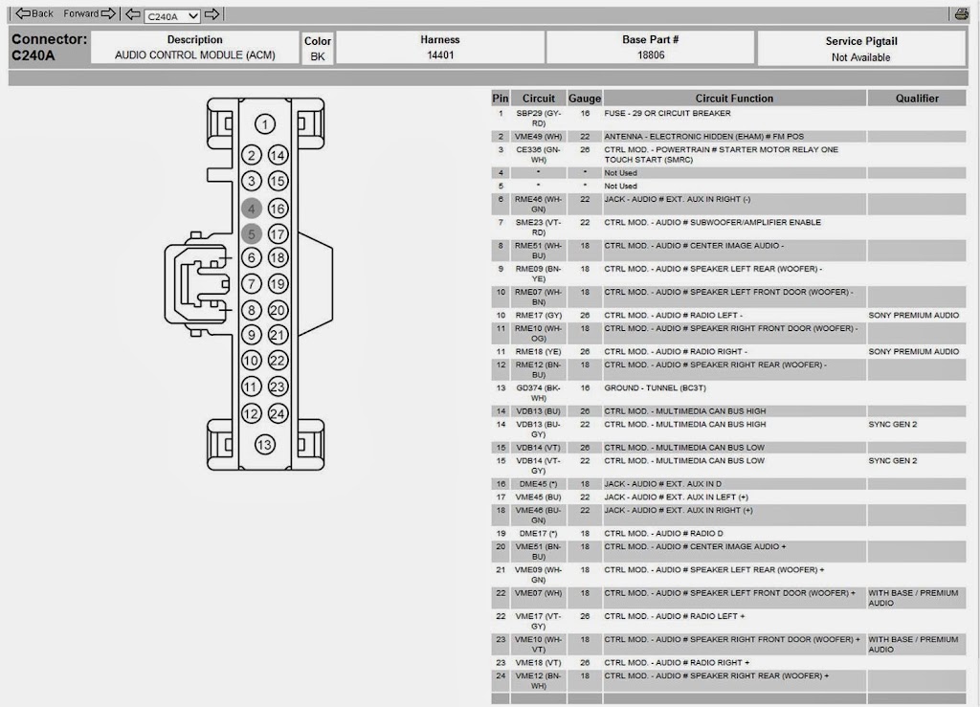
Task: Click circuit VME49 (WH)
Action: [538, 136]
